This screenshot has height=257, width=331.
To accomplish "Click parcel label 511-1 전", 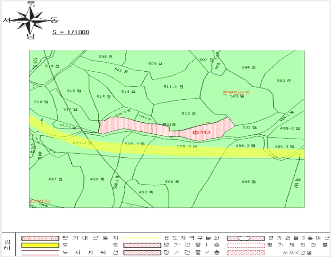I will point(173,87).
